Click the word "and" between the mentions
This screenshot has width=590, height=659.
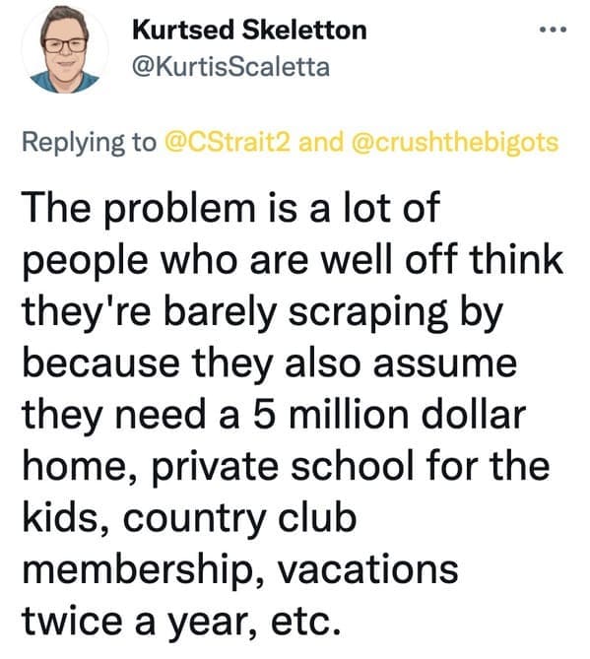pyautogui.click(x=320, y=142)
